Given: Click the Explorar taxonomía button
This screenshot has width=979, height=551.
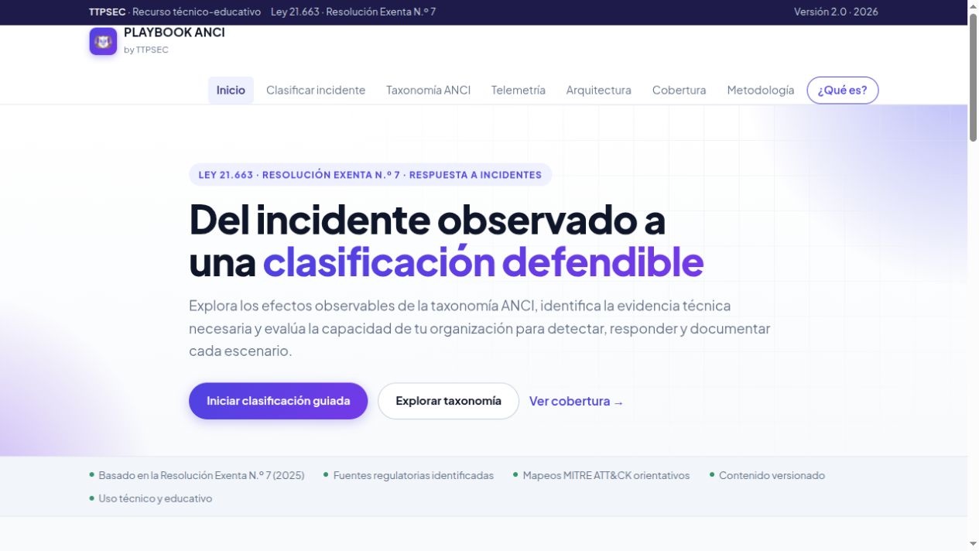Looking at the screenshot, I should [448, 401].
